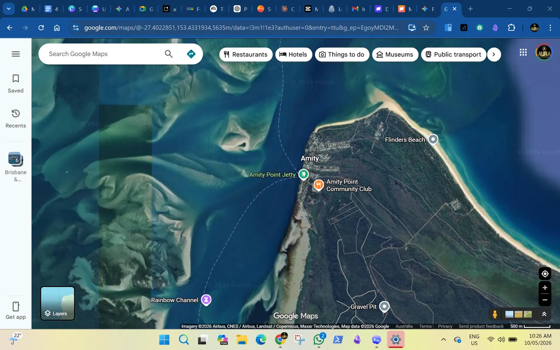Click the search magnifier icon
This screenshot has width=560, height=350.
169,54
